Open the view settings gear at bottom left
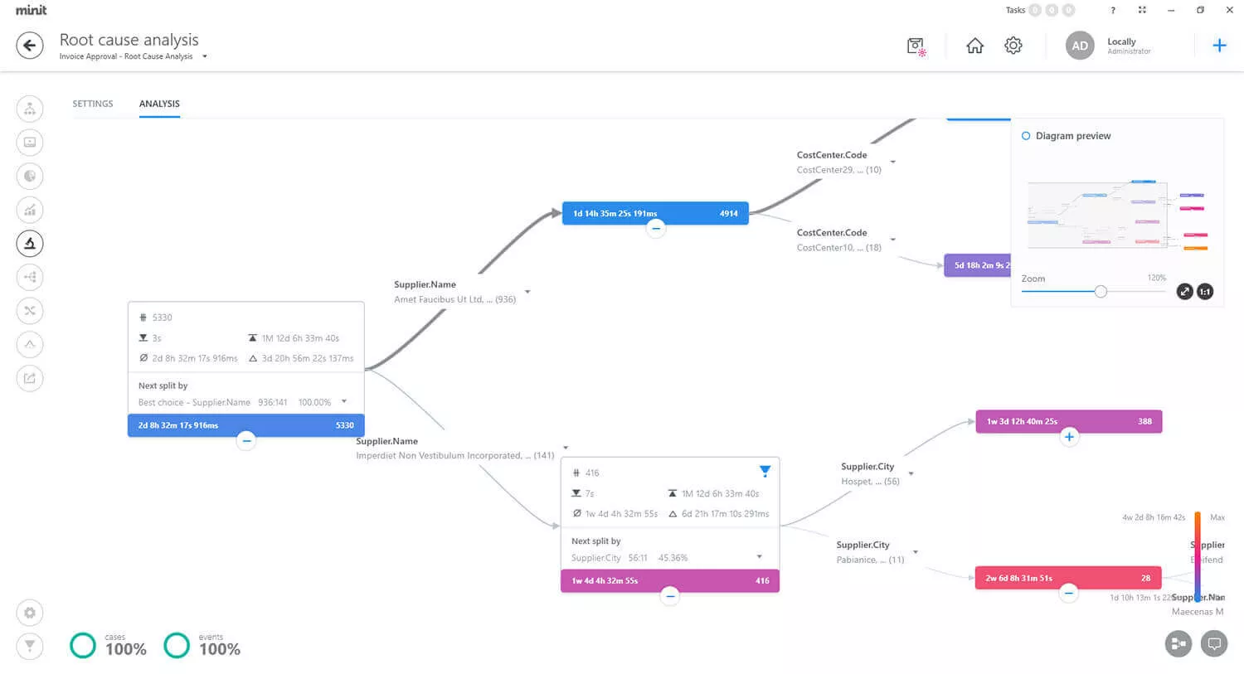Image resolution: width=1244 pixels, height=674 pixels. click(x=30, y=613)
